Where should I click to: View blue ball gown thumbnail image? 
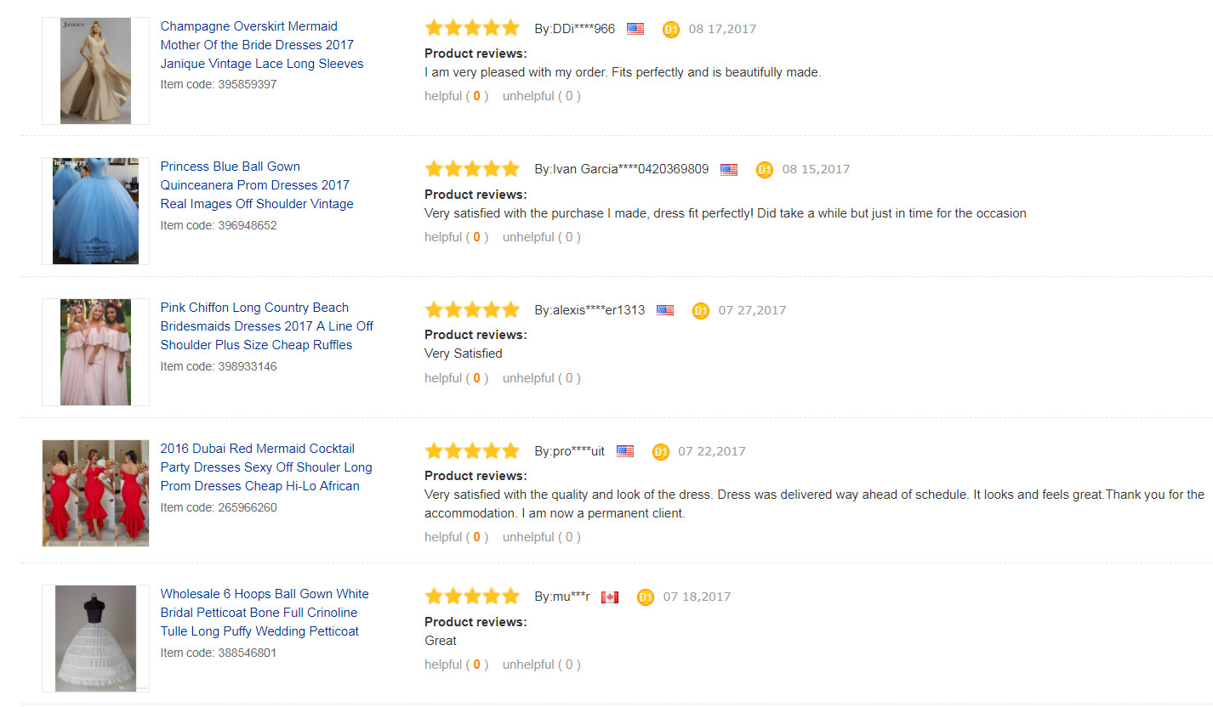[x=95, y=211]
